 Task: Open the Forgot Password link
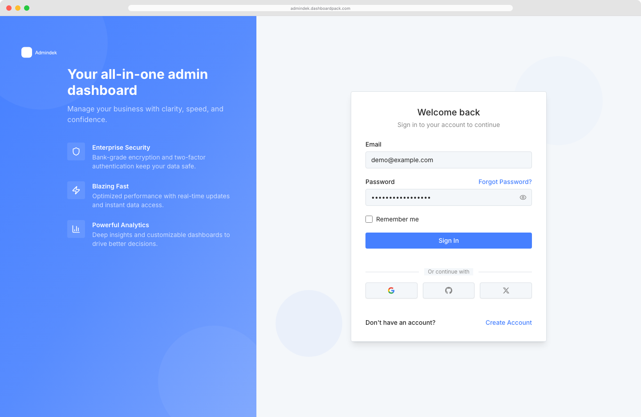(505, 182)
